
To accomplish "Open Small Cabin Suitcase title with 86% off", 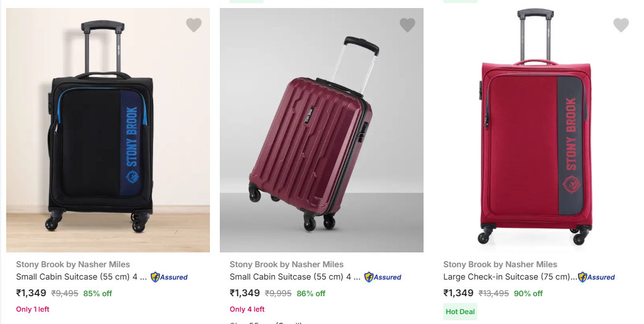I will pos(295,277).
